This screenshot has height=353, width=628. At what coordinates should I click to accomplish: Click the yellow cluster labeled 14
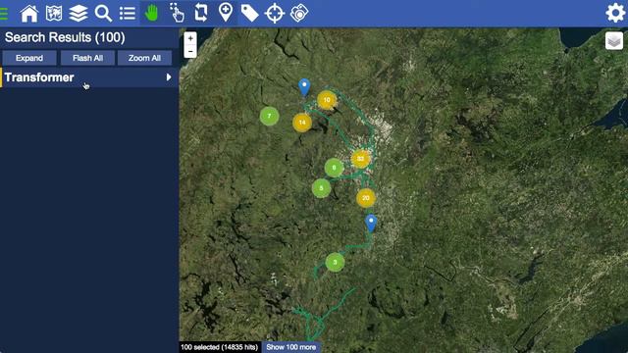coord(302,123)
